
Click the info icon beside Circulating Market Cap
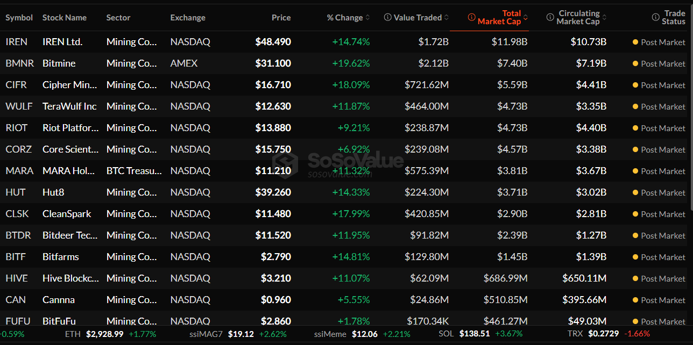click(550, 18)
